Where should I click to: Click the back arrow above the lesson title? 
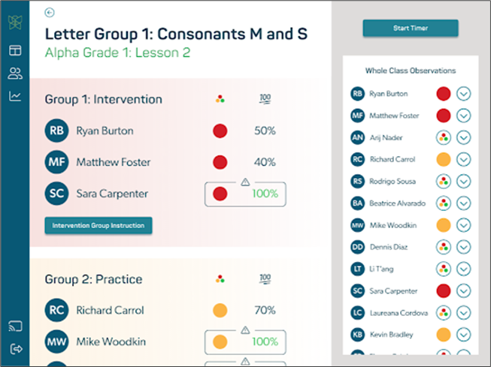[x=50, y=12]
